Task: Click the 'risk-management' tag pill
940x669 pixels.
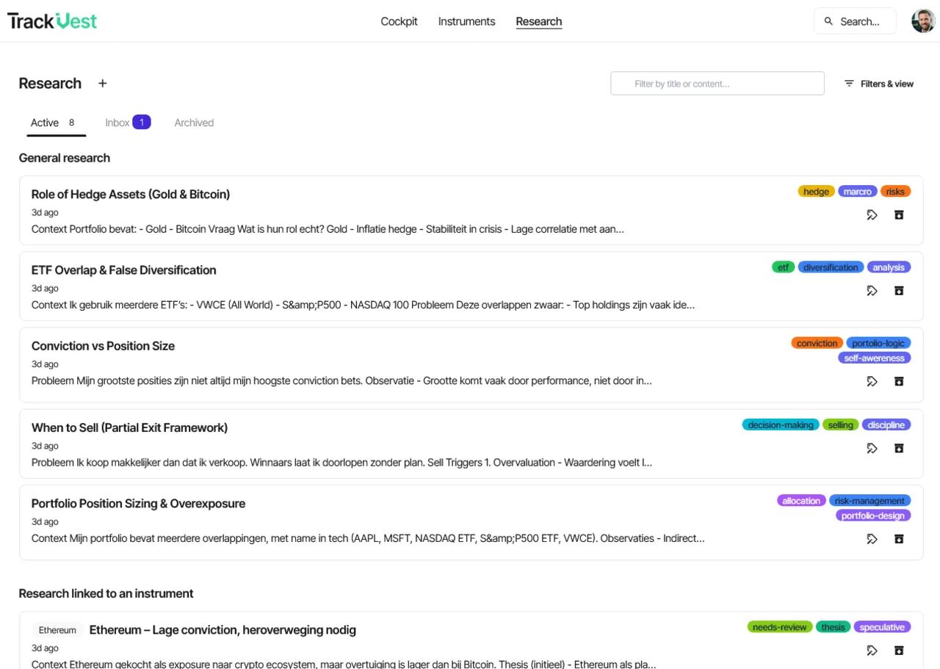Action: [869, 501]
